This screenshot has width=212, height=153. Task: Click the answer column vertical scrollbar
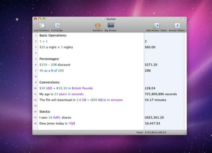[x=185, y=81]
